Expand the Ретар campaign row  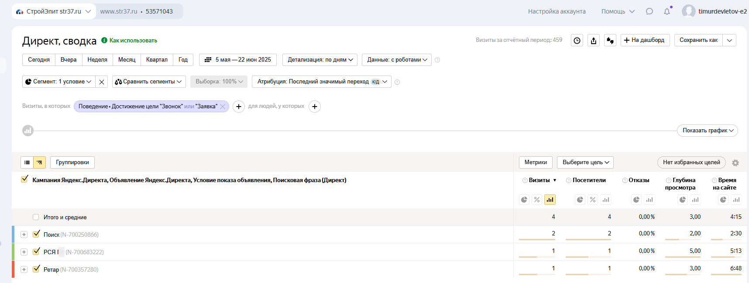[24, 269]
